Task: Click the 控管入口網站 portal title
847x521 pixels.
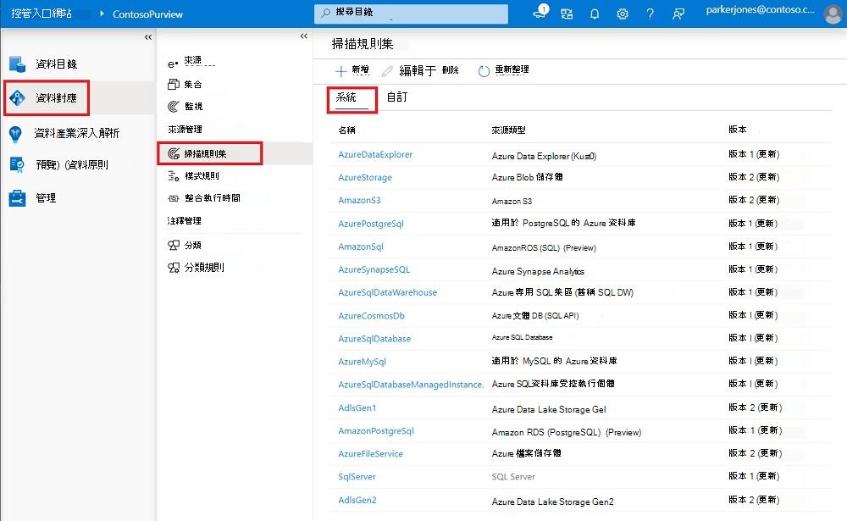Action: click(42, 14)
